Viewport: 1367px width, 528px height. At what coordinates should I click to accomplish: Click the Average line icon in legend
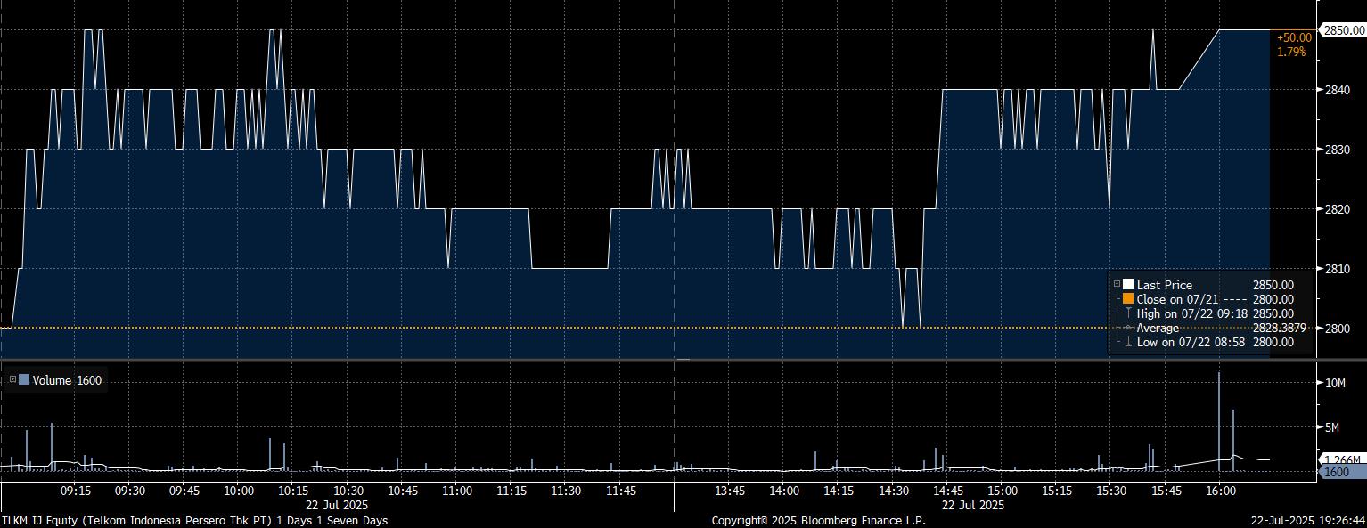[x=1128, y=328]
